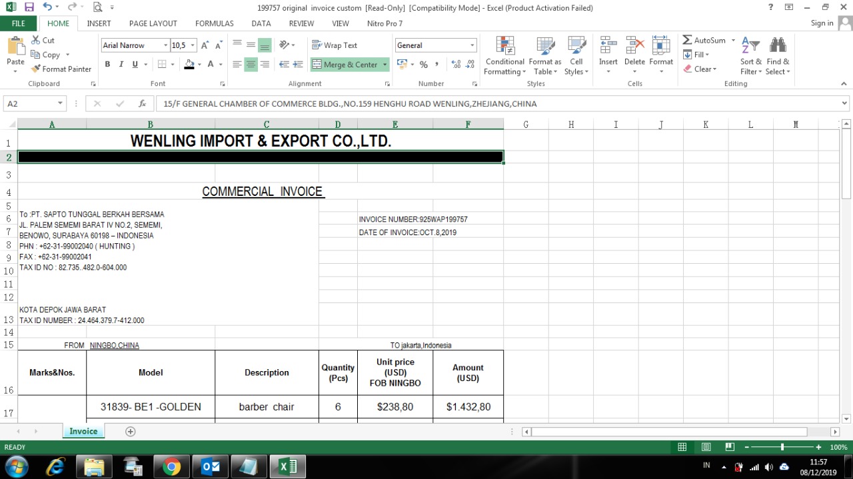Click the Sort & Filter icon
This screenshot has height=479, width=853.
[750, 45]
